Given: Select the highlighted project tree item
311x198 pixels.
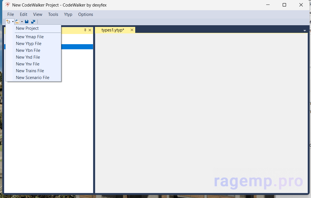Looking at the screenshot, I should coord(77,47).
